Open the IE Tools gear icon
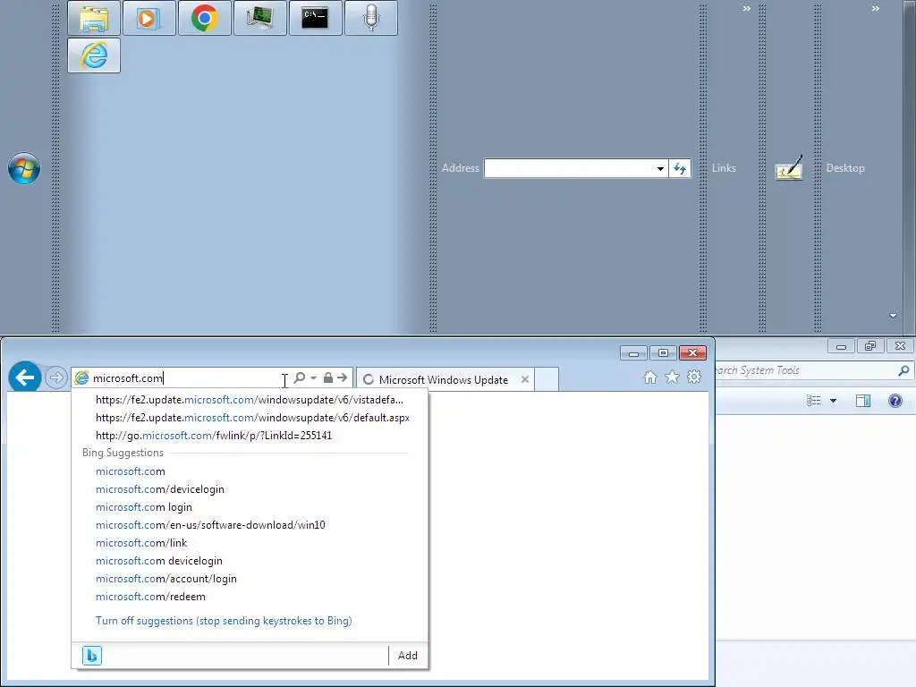This screenshot has height=687, width=916. click(694, 377)
